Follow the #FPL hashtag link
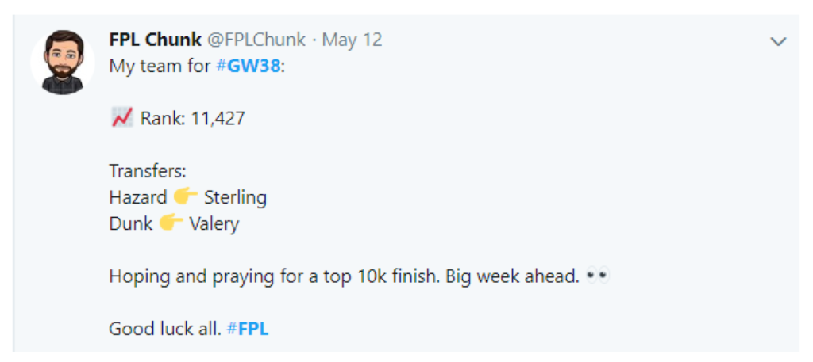Image resolution: width=813 pixels, height=362 pixels. coord(248,329)
